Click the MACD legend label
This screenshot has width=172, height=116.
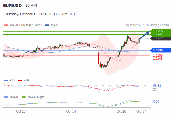click(x=14, y=97)
